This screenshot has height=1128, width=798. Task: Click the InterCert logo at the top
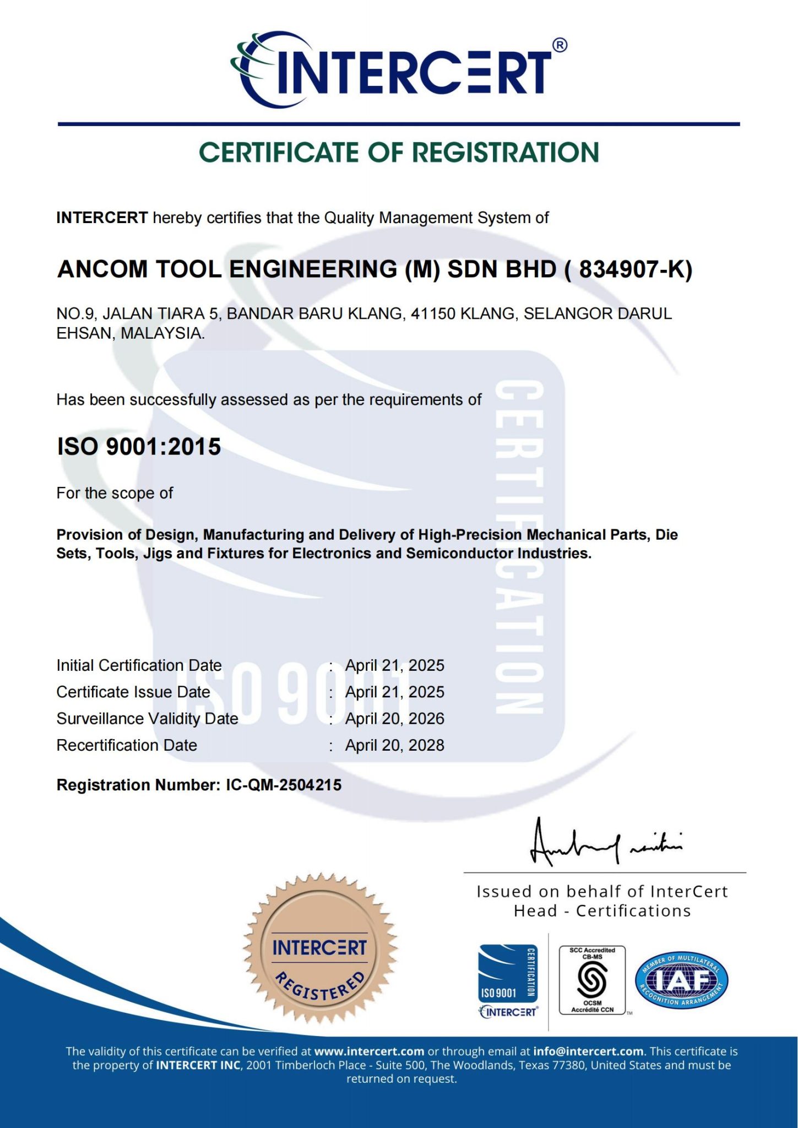coord(398,69)
